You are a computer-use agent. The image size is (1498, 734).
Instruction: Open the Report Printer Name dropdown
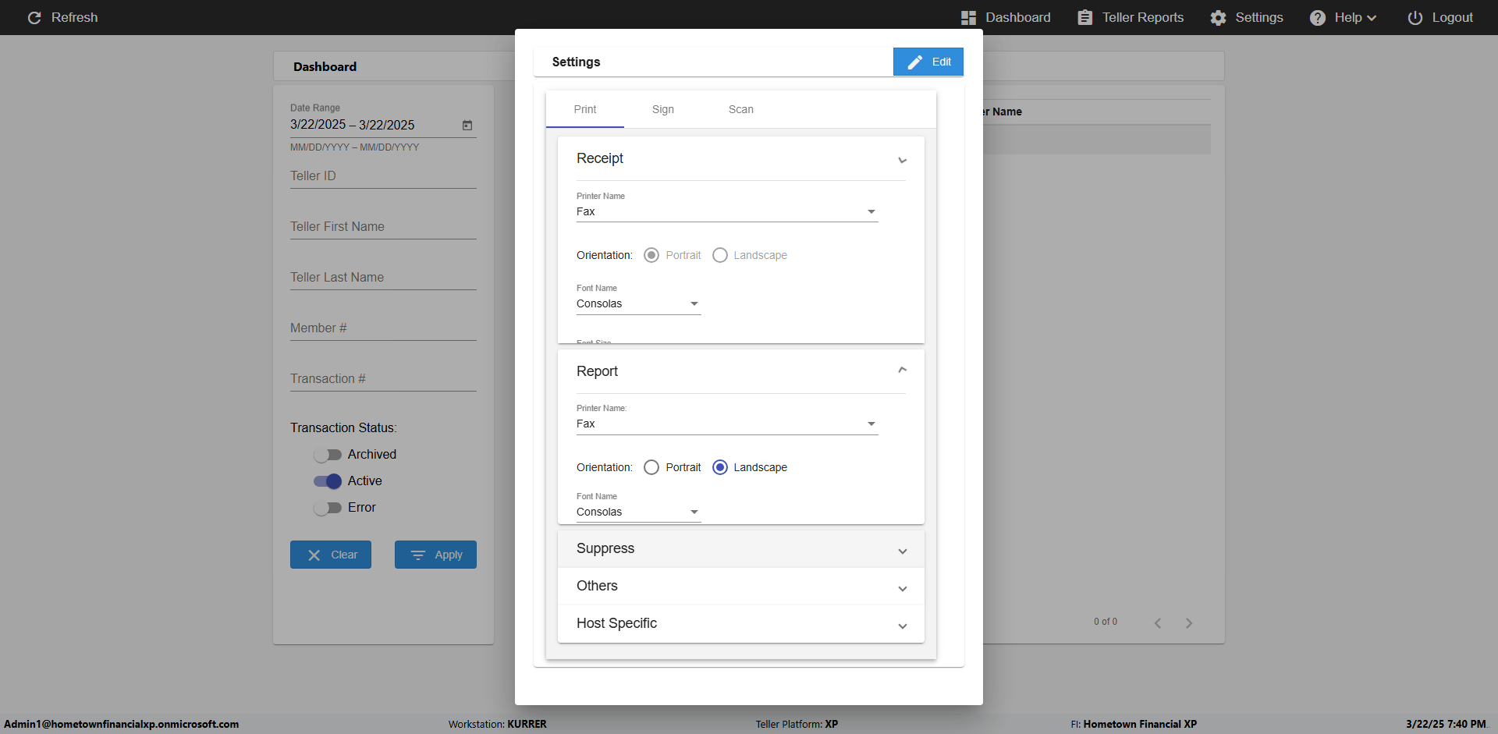click(727, 424)
